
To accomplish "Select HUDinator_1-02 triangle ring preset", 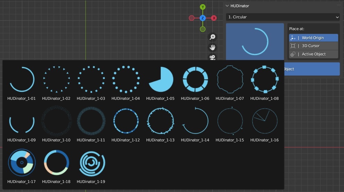I will 56,79.
